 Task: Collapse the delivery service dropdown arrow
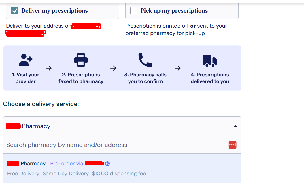click(x=235, y=126)
